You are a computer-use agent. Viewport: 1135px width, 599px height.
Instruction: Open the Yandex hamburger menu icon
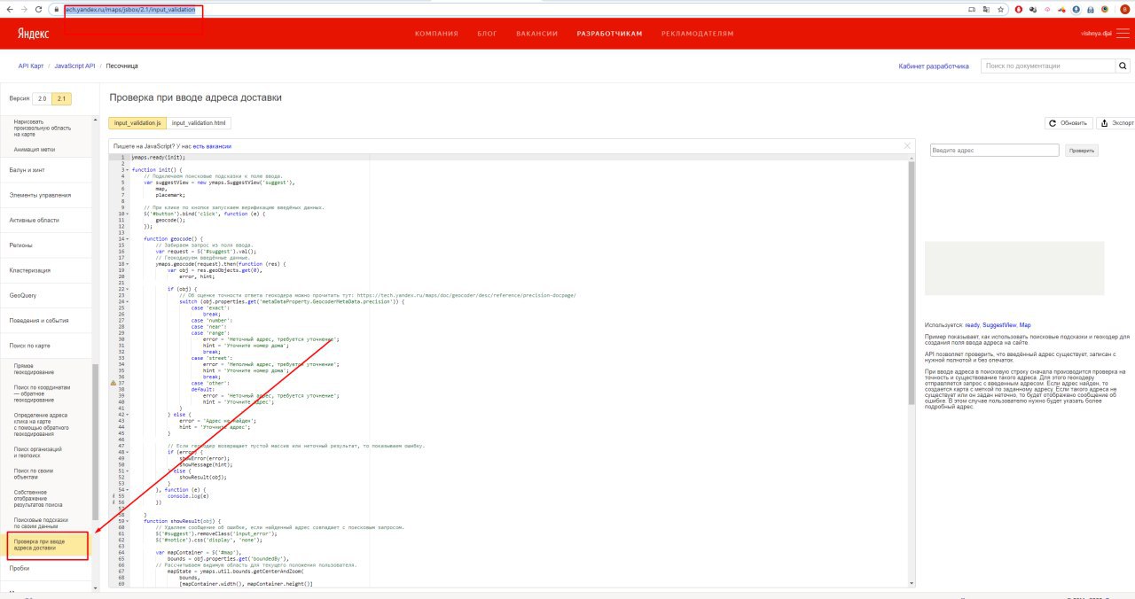pyautogui.click(x=1123, y=33)
